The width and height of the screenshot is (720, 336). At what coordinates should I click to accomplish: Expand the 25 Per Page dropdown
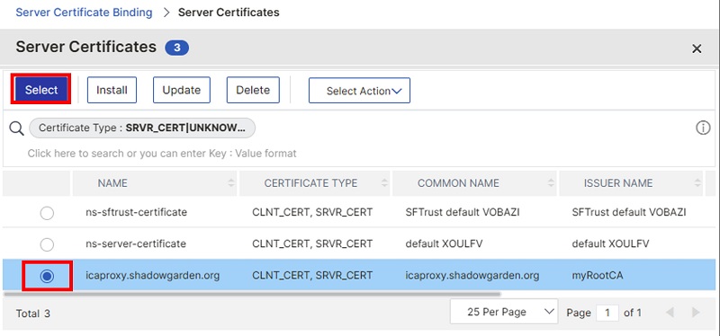click(504, 312)
